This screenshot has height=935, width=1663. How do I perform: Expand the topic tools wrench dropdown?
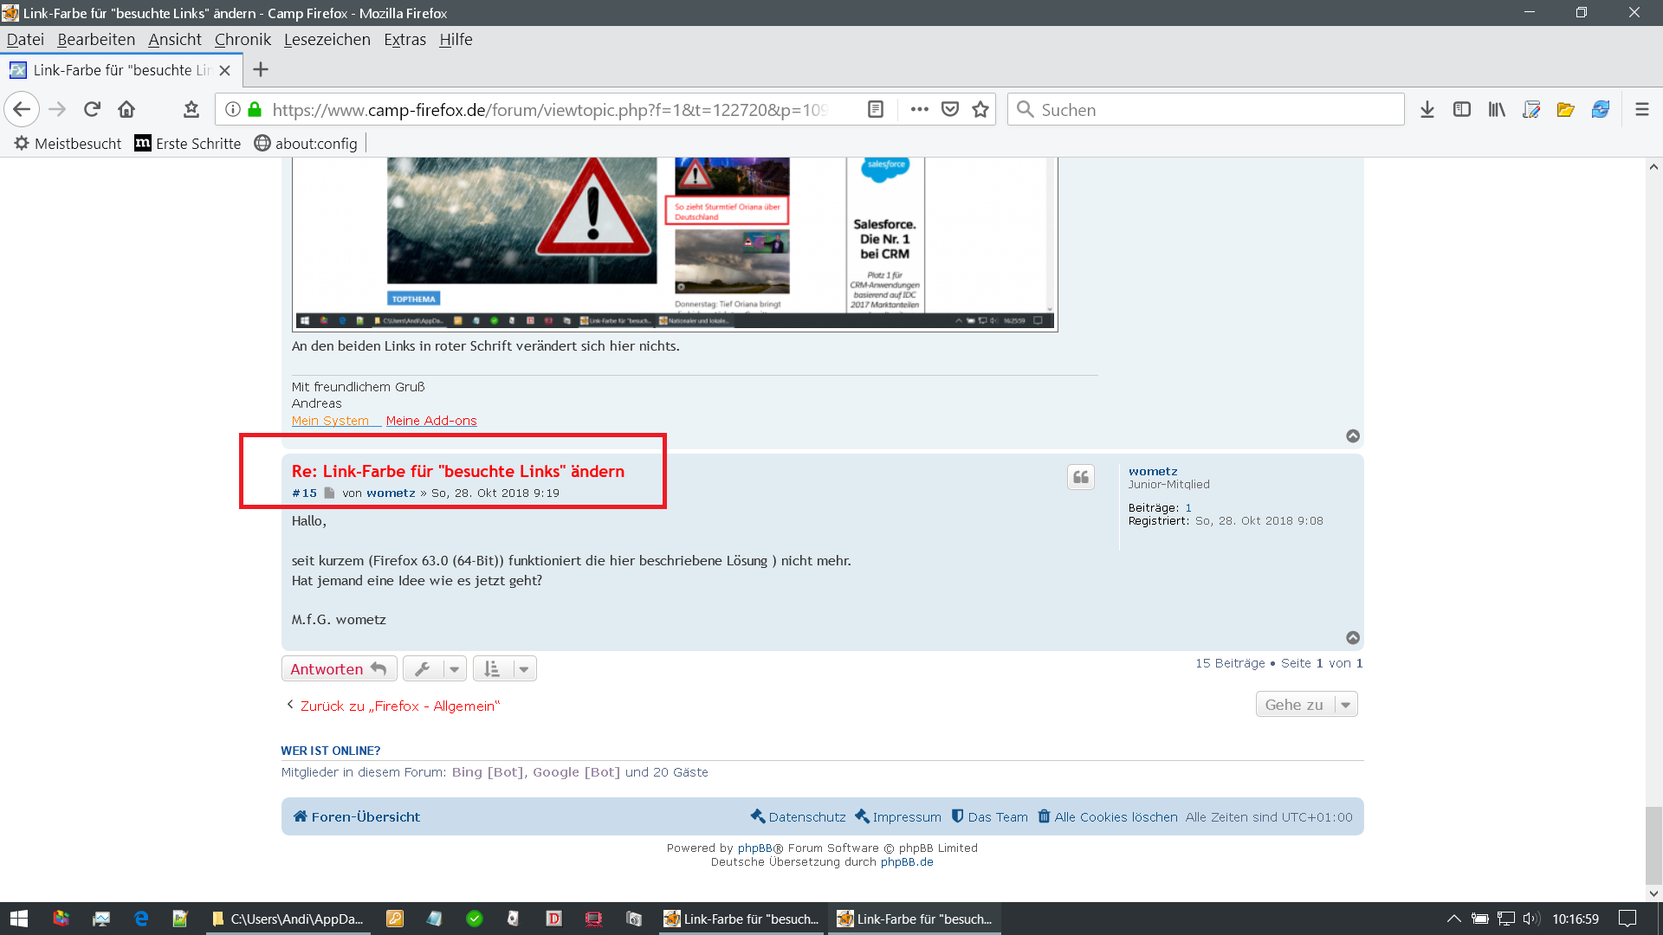tap(435, 668)
